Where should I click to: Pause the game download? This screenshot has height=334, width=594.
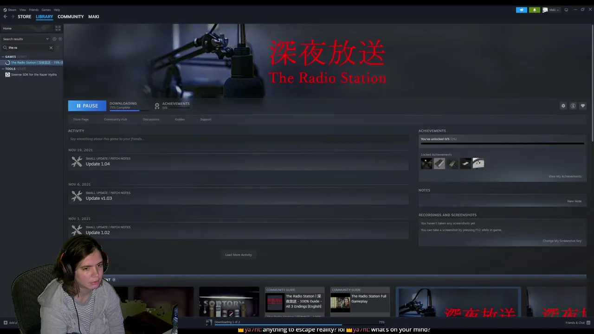[x=87, y=106]
